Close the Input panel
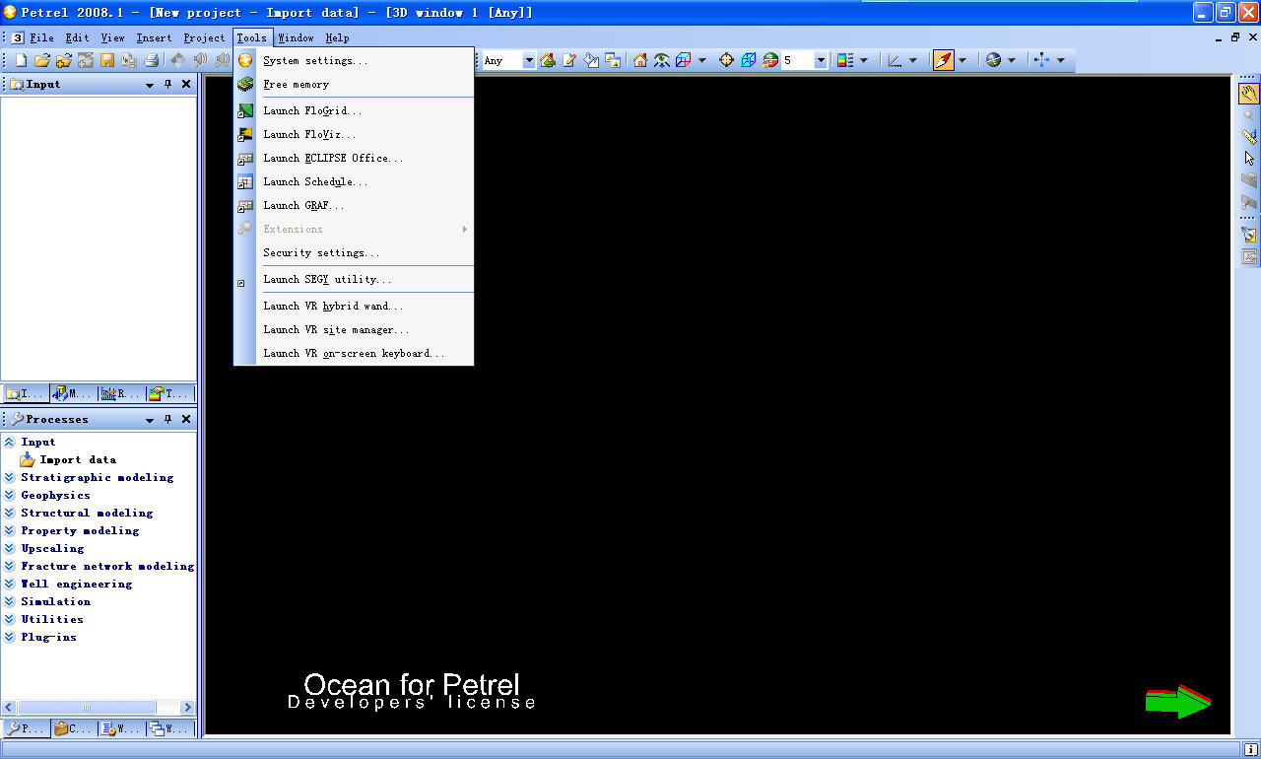The width and height of the screenshot is (1261, 759). click(186, 85)
